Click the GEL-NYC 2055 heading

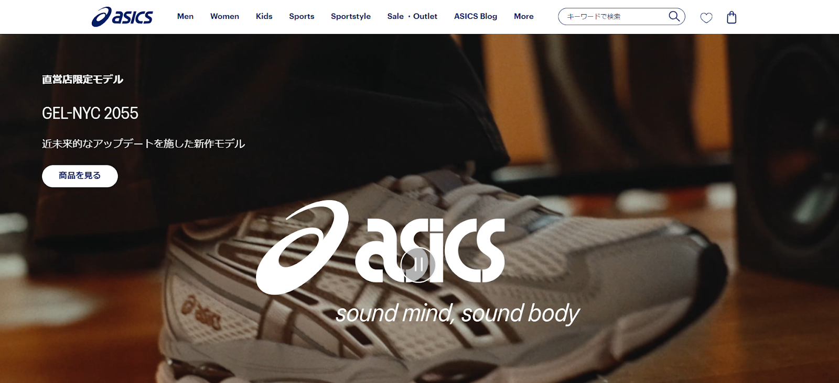90,113
